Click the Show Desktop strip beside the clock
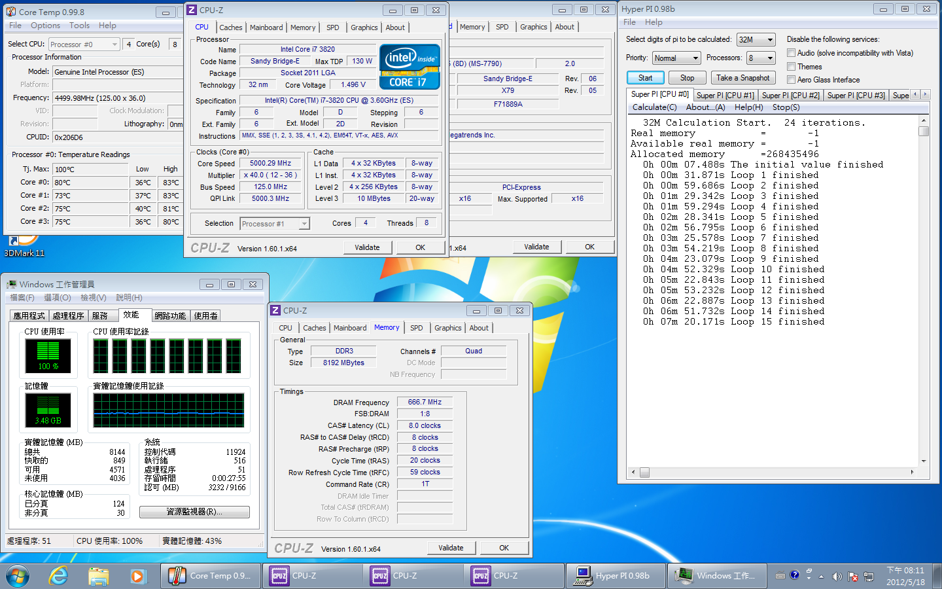The height and width of the screenshot is (589, 942). 937,576
